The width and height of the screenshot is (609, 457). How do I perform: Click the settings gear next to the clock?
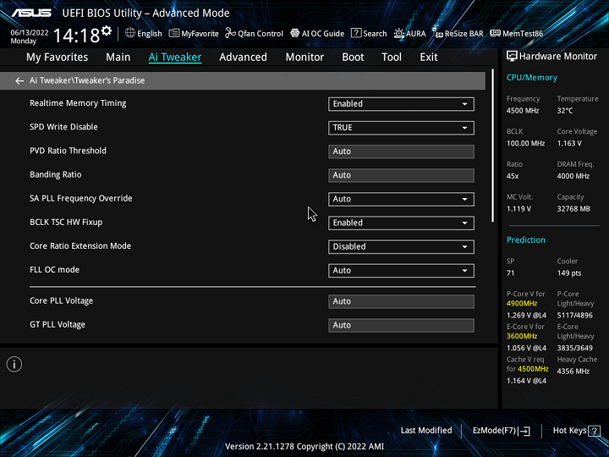point(107,32)
